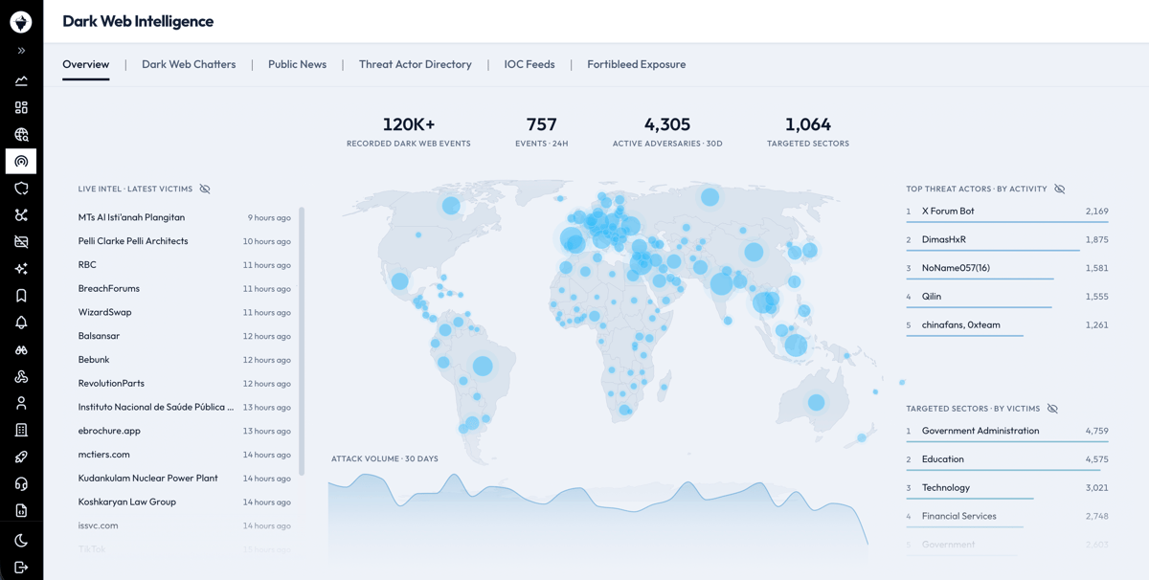Click the bubble over Australia on the map
The image size is (1149, 580).
pyautogui.click(x=817, y=403)
